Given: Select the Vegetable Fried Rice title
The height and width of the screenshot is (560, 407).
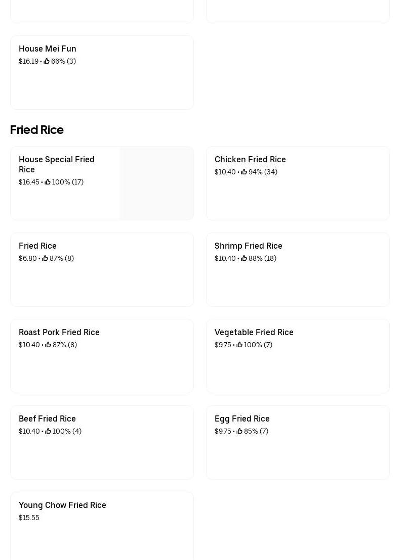Looking at the screenshot, I should point(254,332).
